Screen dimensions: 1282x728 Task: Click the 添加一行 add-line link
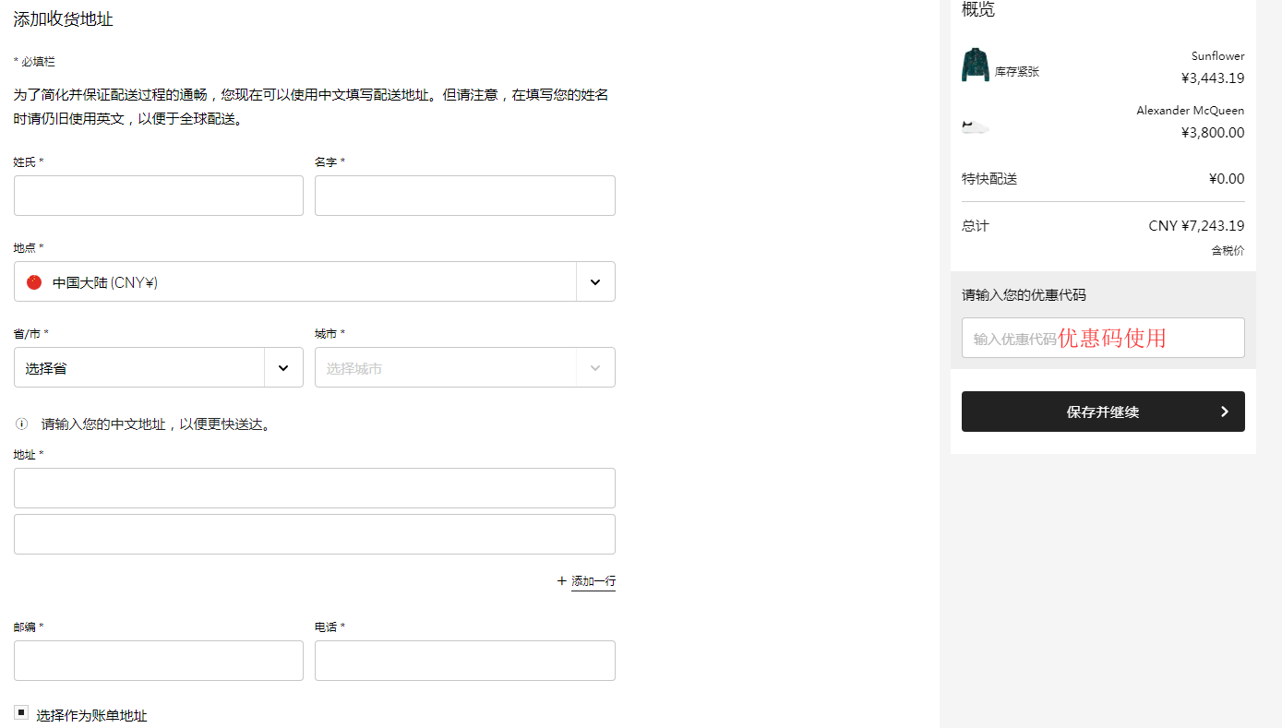click(x=593, y=580)
